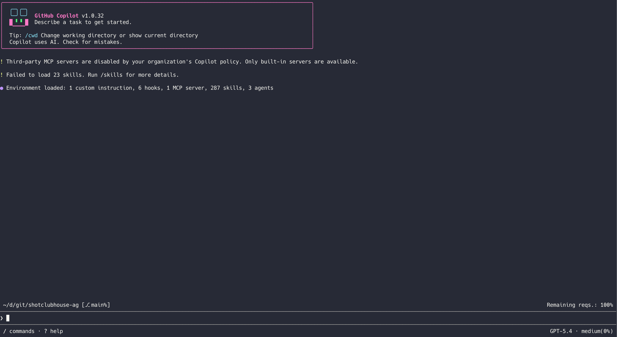Click the /skills command mention
Viewport: 617px width, 337px height.
point(112,75)
